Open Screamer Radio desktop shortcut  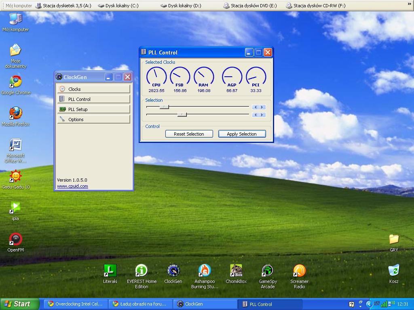(299, 271)
